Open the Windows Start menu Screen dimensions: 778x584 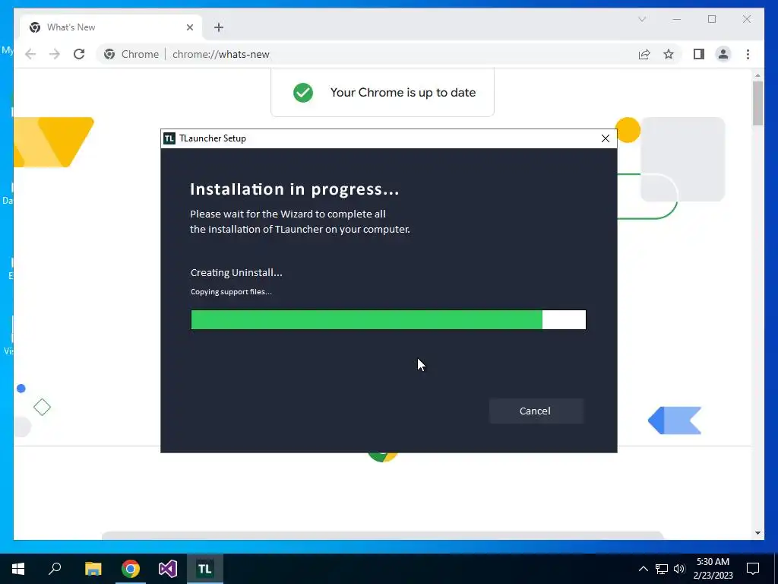18,569
